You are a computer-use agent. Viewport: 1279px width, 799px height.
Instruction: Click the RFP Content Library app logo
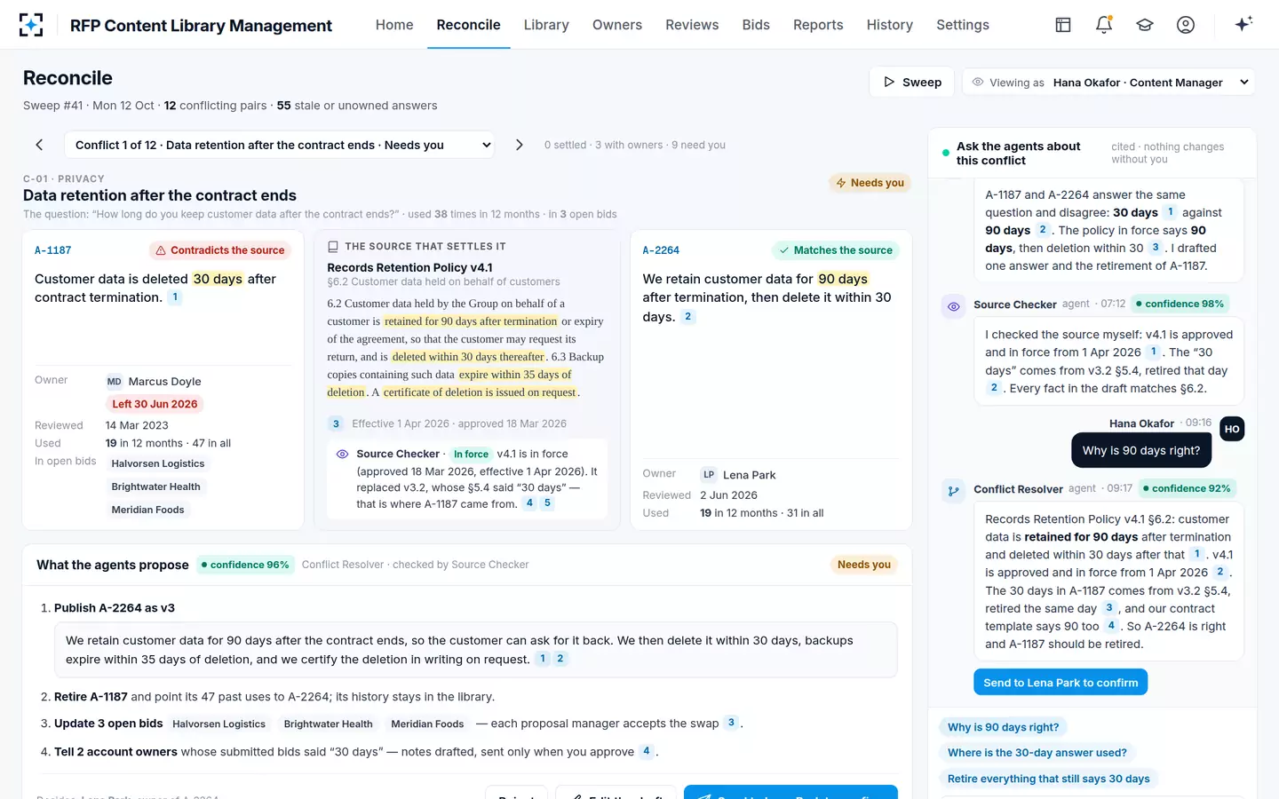(31, 25)
